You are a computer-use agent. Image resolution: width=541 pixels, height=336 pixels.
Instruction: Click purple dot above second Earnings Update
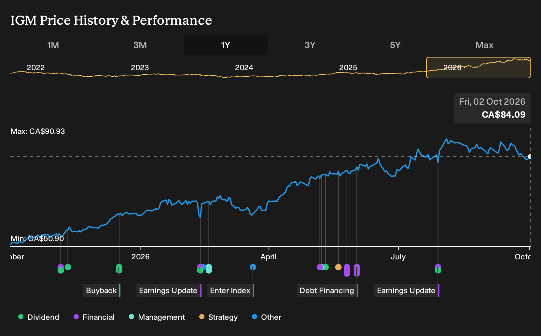(438, 267)
